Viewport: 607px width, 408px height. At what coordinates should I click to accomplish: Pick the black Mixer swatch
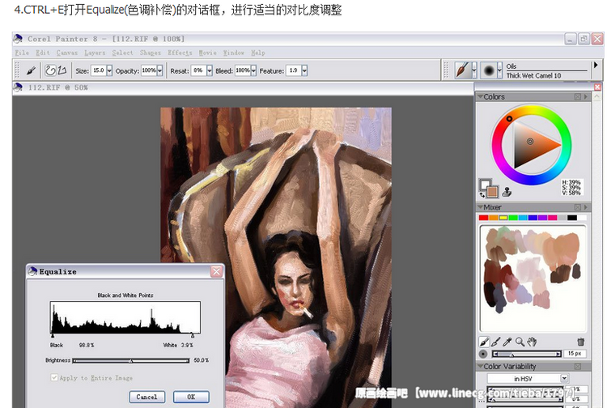[572, 218]
